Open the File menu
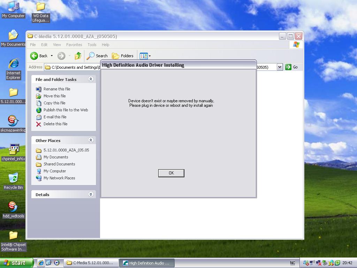The width and height of the screenshot is (357, 268). pyautogui.click(x=33, y=45)
